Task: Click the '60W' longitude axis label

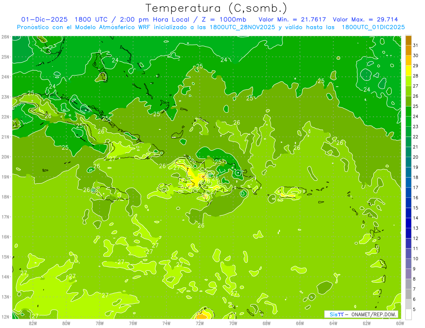Action: 400,323
